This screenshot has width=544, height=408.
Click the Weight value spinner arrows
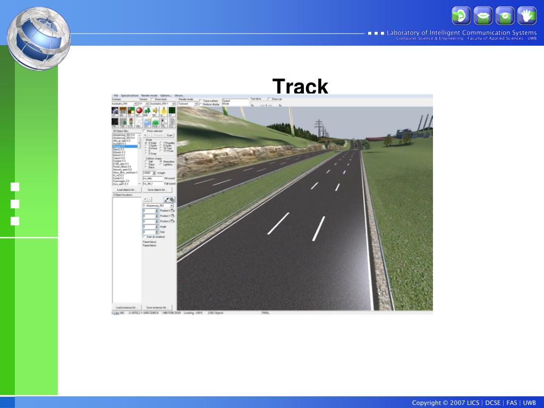point(155,173)
